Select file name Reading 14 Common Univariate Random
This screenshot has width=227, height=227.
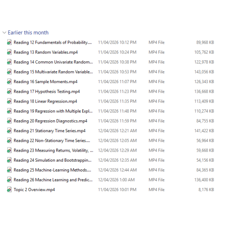(53, 62)
